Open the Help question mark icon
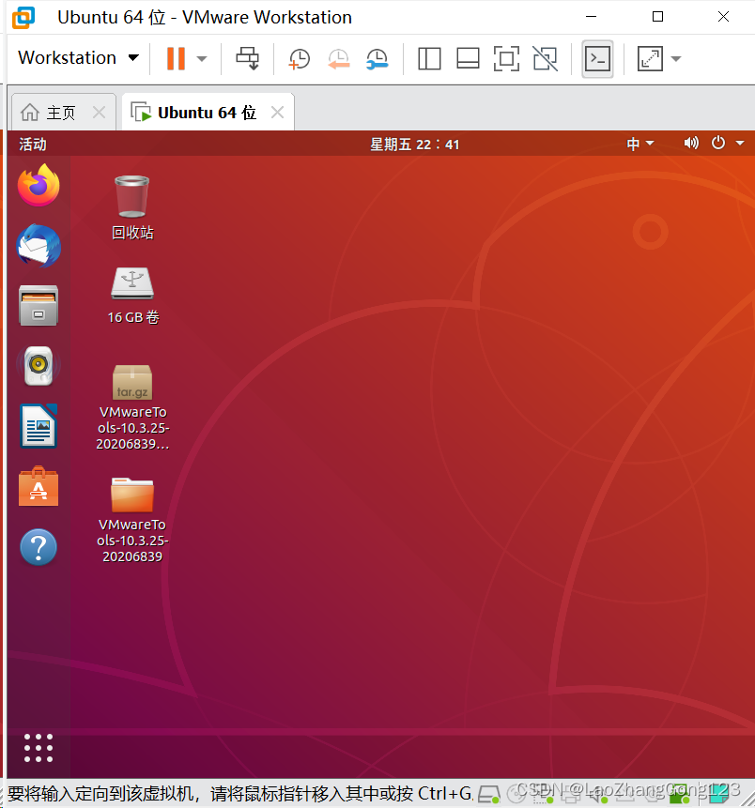This screenshot has width=755, height=808. tap(39, 547)
